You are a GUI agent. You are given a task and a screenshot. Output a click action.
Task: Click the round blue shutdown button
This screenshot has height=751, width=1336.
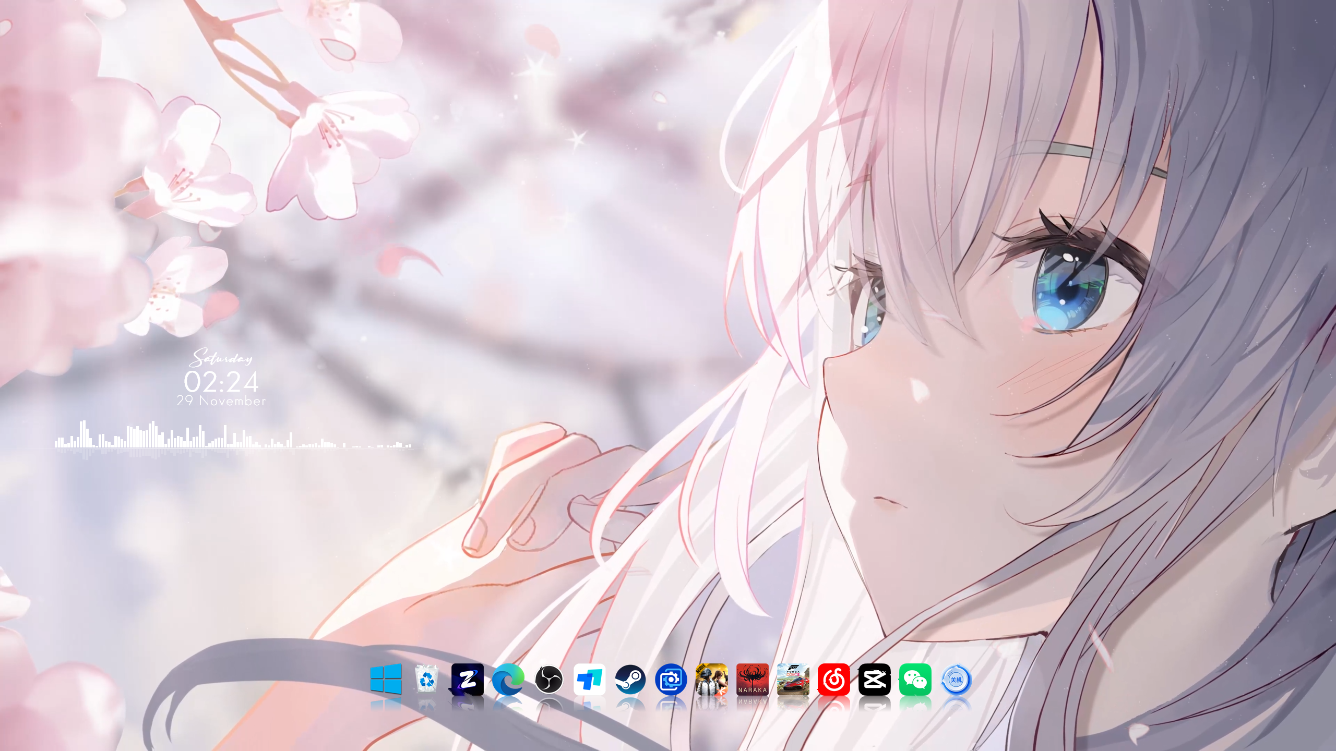point(956,679)
